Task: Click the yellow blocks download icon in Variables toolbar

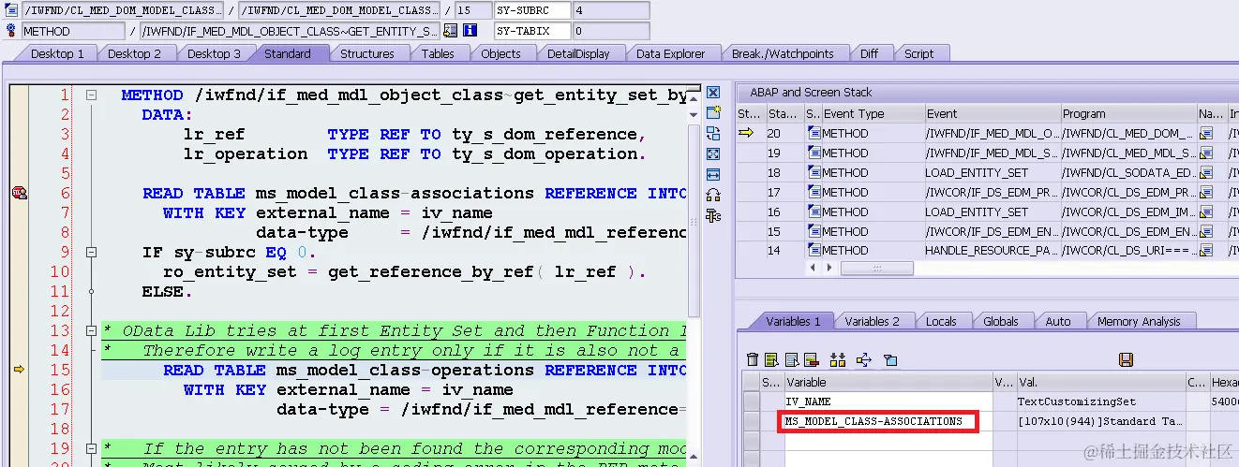Action: 838,360
